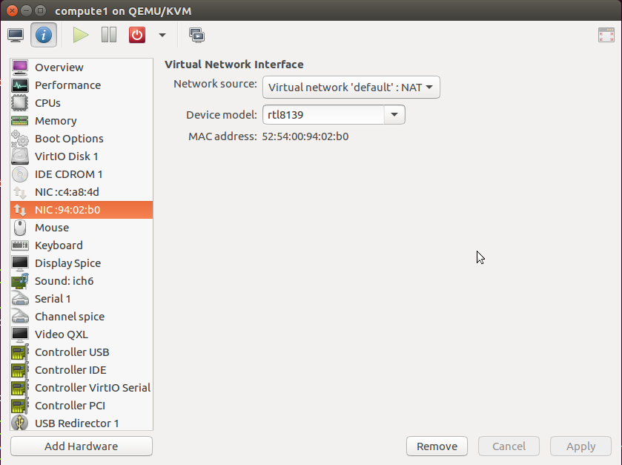Open the Network source dropdown
Viewport: 622px width, 465px height.
click(x=351, y=88)
